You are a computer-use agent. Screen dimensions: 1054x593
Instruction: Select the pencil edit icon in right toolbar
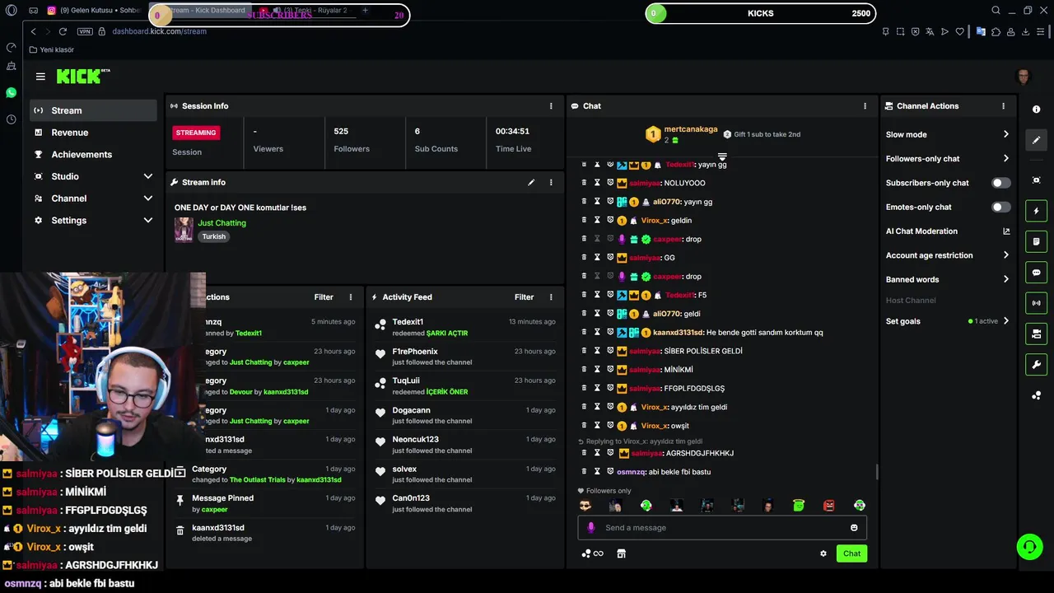pos(1036,140)
